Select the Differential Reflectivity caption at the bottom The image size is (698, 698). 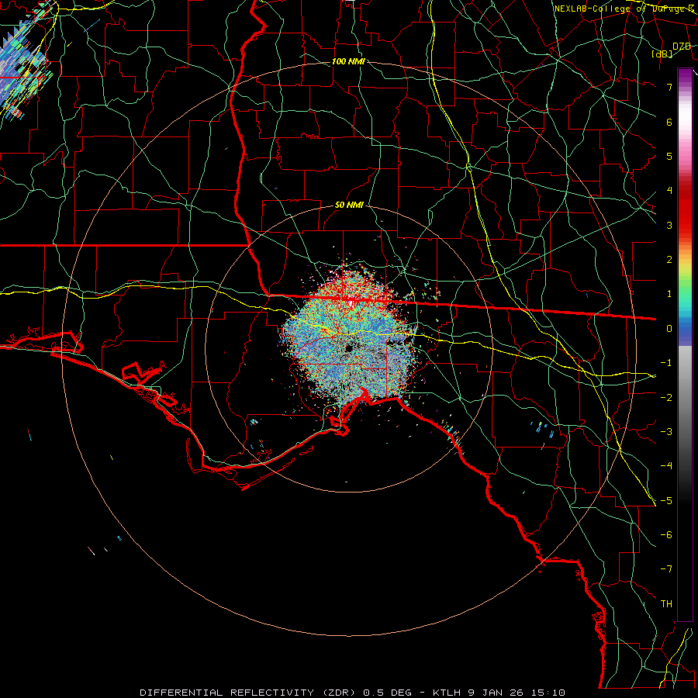(x=352, y=693)
